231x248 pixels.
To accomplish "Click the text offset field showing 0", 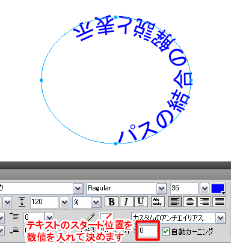I will point(148,231).
